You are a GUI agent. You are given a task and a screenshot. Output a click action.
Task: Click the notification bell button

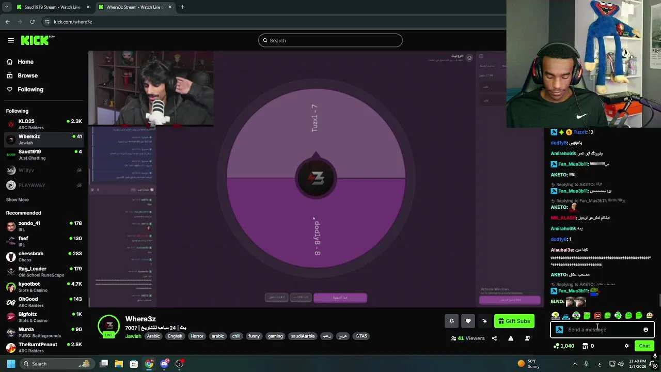[451, 321]
